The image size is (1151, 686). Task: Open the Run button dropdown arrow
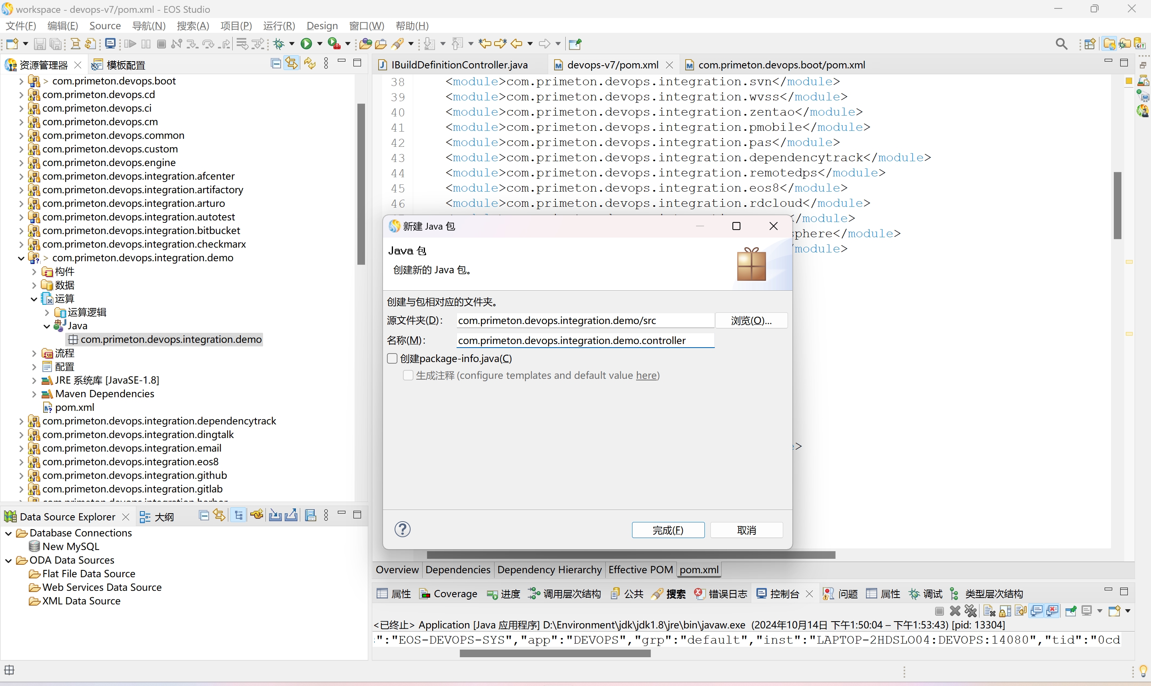click(x=319, y=44)
